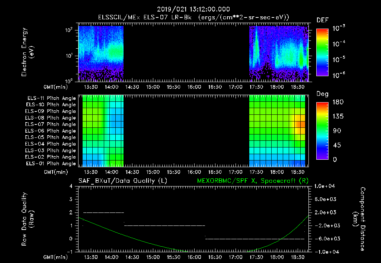This screenshot has width=381, height=263.
Task: Click the 135 value on Deg scale
Action: pos(338,117)
